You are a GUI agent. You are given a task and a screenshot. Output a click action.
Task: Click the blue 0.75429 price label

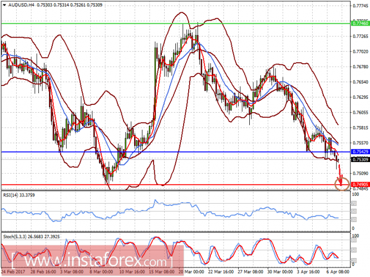pos(360,152)
